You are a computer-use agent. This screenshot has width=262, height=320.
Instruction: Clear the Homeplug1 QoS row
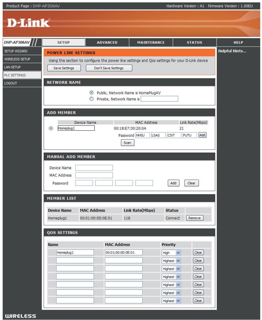[x=198, y=253]
